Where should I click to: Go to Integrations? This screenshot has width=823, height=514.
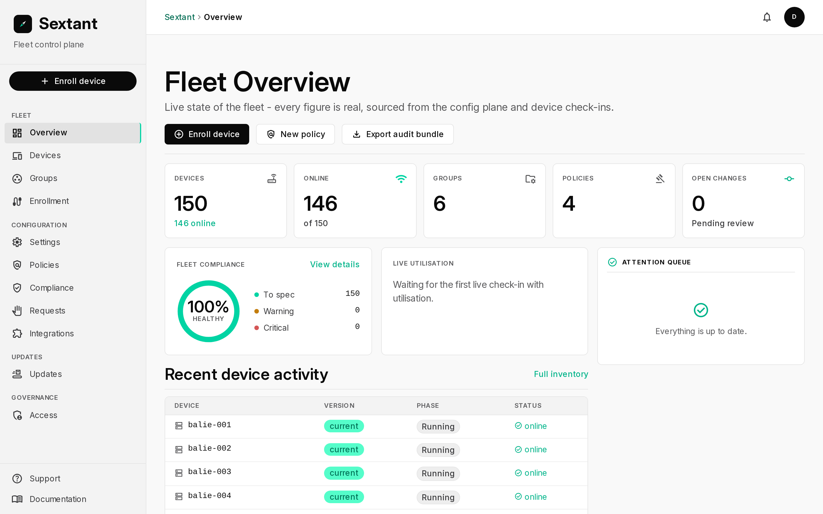73,333
